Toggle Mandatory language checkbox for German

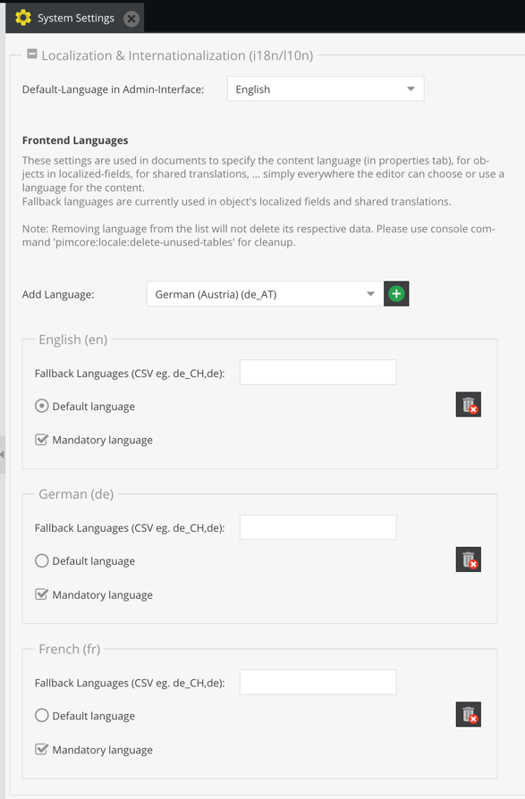pyautogui.click(x=41, y=594)
